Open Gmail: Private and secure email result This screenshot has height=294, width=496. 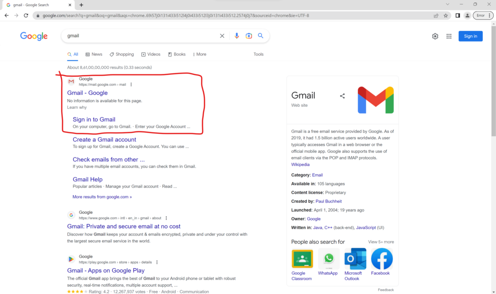tap(124, 226)
